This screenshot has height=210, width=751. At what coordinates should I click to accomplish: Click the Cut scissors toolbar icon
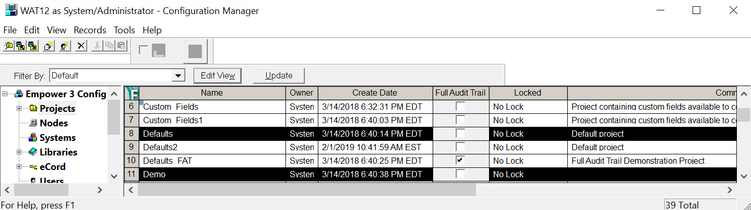(x=97, y=46)
